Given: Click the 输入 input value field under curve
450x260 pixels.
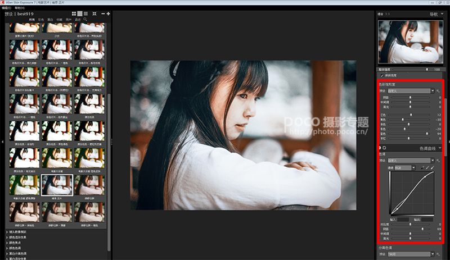Looking at the screenshot, I should tap(403, 220).
